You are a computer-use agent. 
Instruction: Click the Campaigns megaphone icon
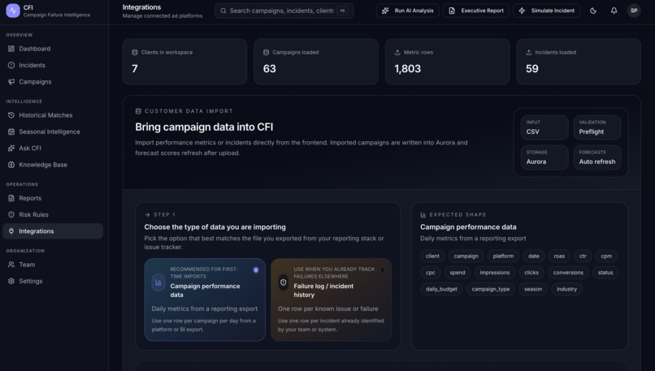(x=11, y=82)
